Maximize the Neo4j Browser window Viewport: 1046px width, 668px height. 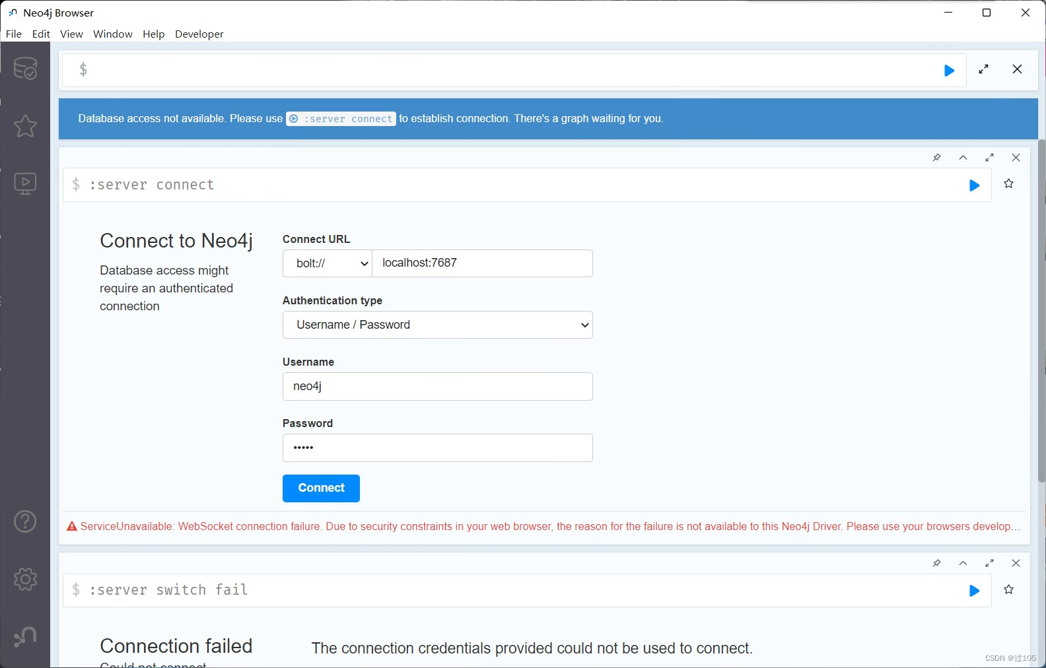pyautogui.click(x=987, y=13)
